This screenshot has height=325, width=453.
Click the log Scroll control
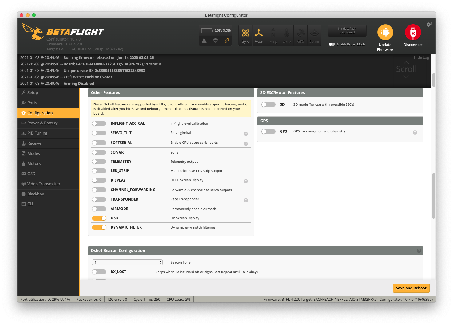coord(406,69)
